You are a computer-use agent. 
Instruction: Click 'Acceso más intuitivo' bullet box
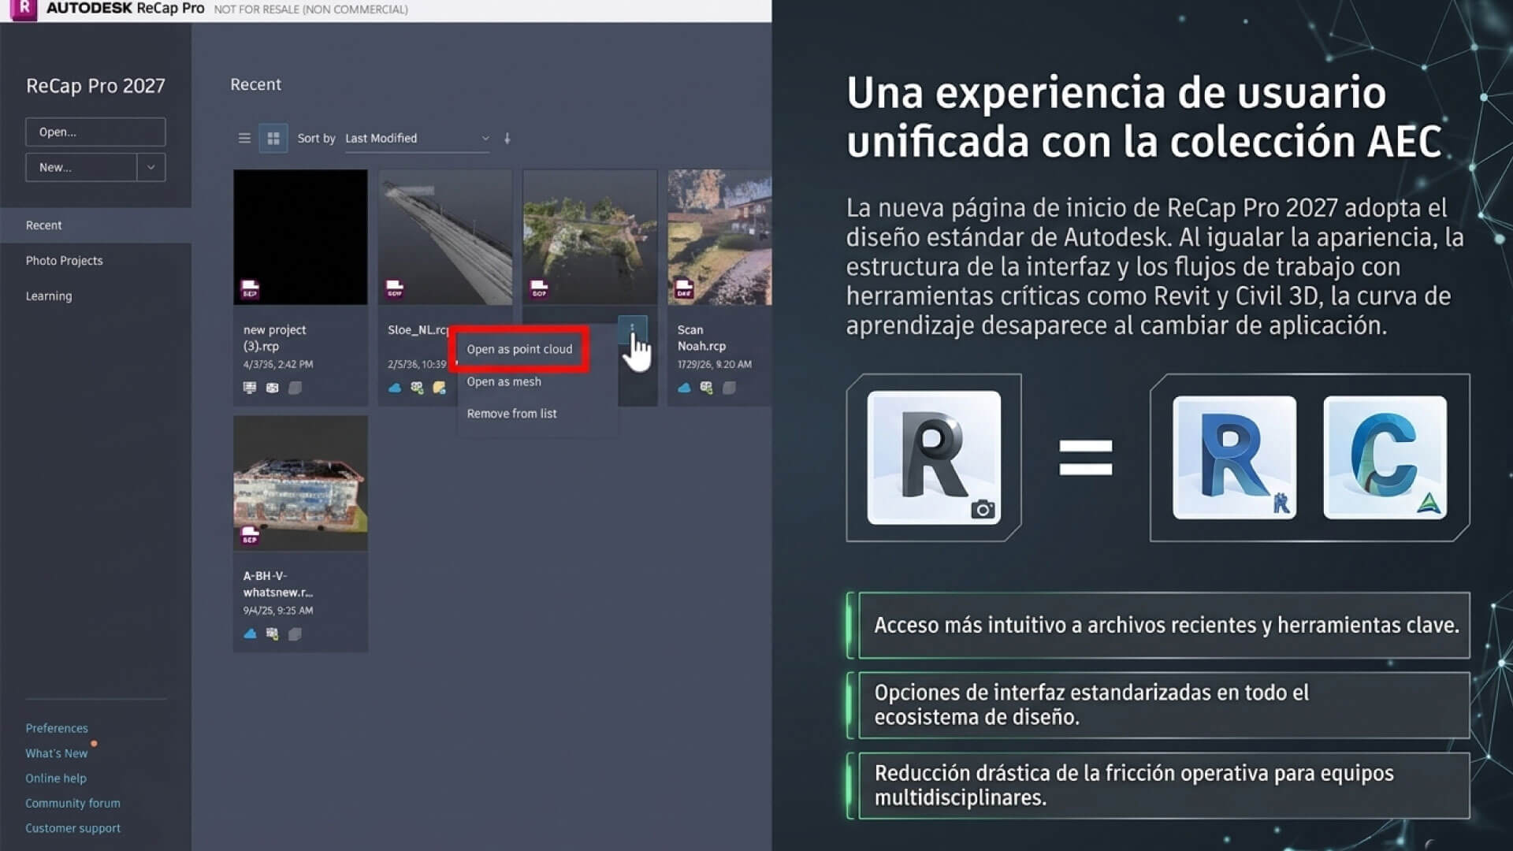click(1164, 626)
